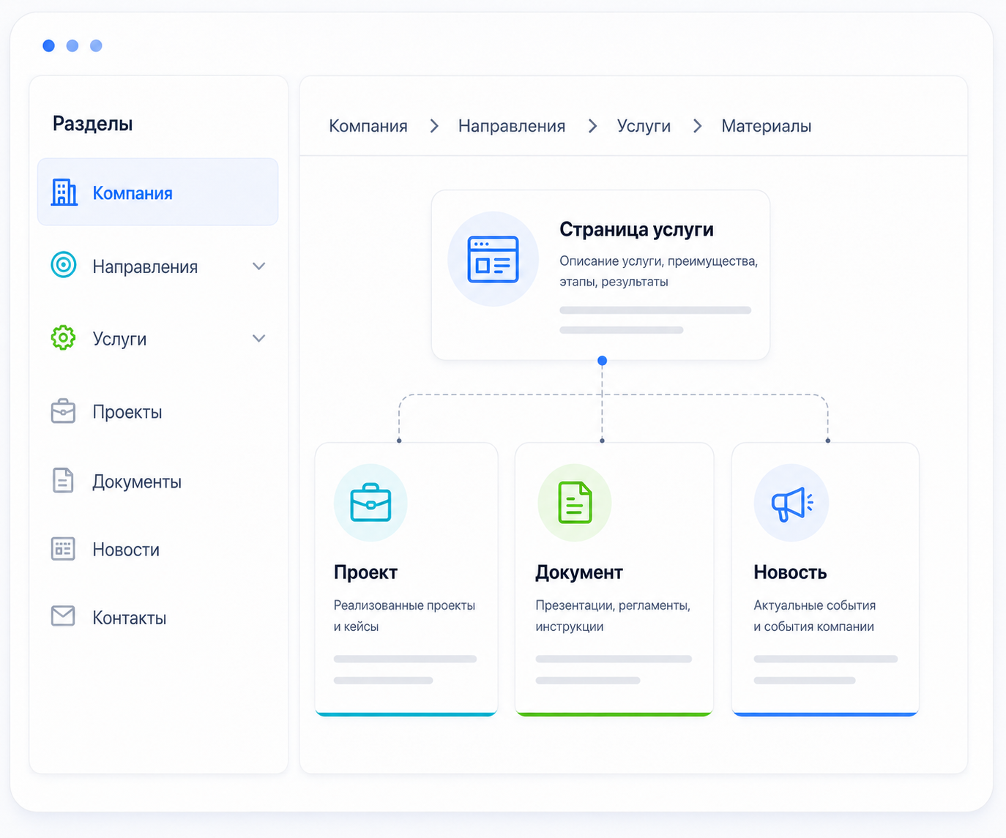The image size is (1006, 838).
Task: Open Новости label in the sidebar
Action: pos(126,550)
